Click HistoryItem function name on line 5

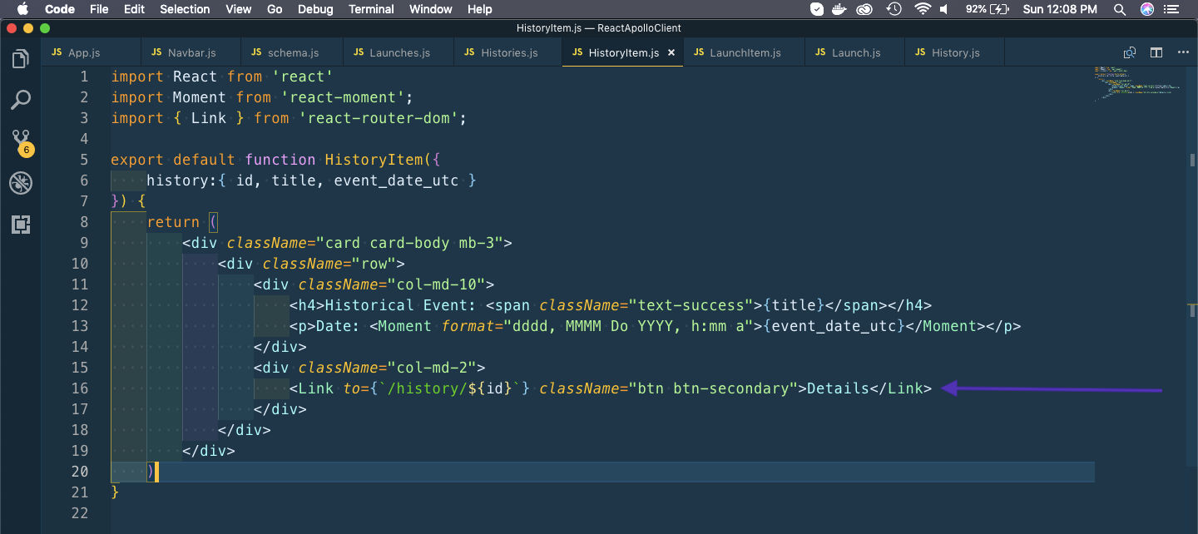click(x=374, y=160)
